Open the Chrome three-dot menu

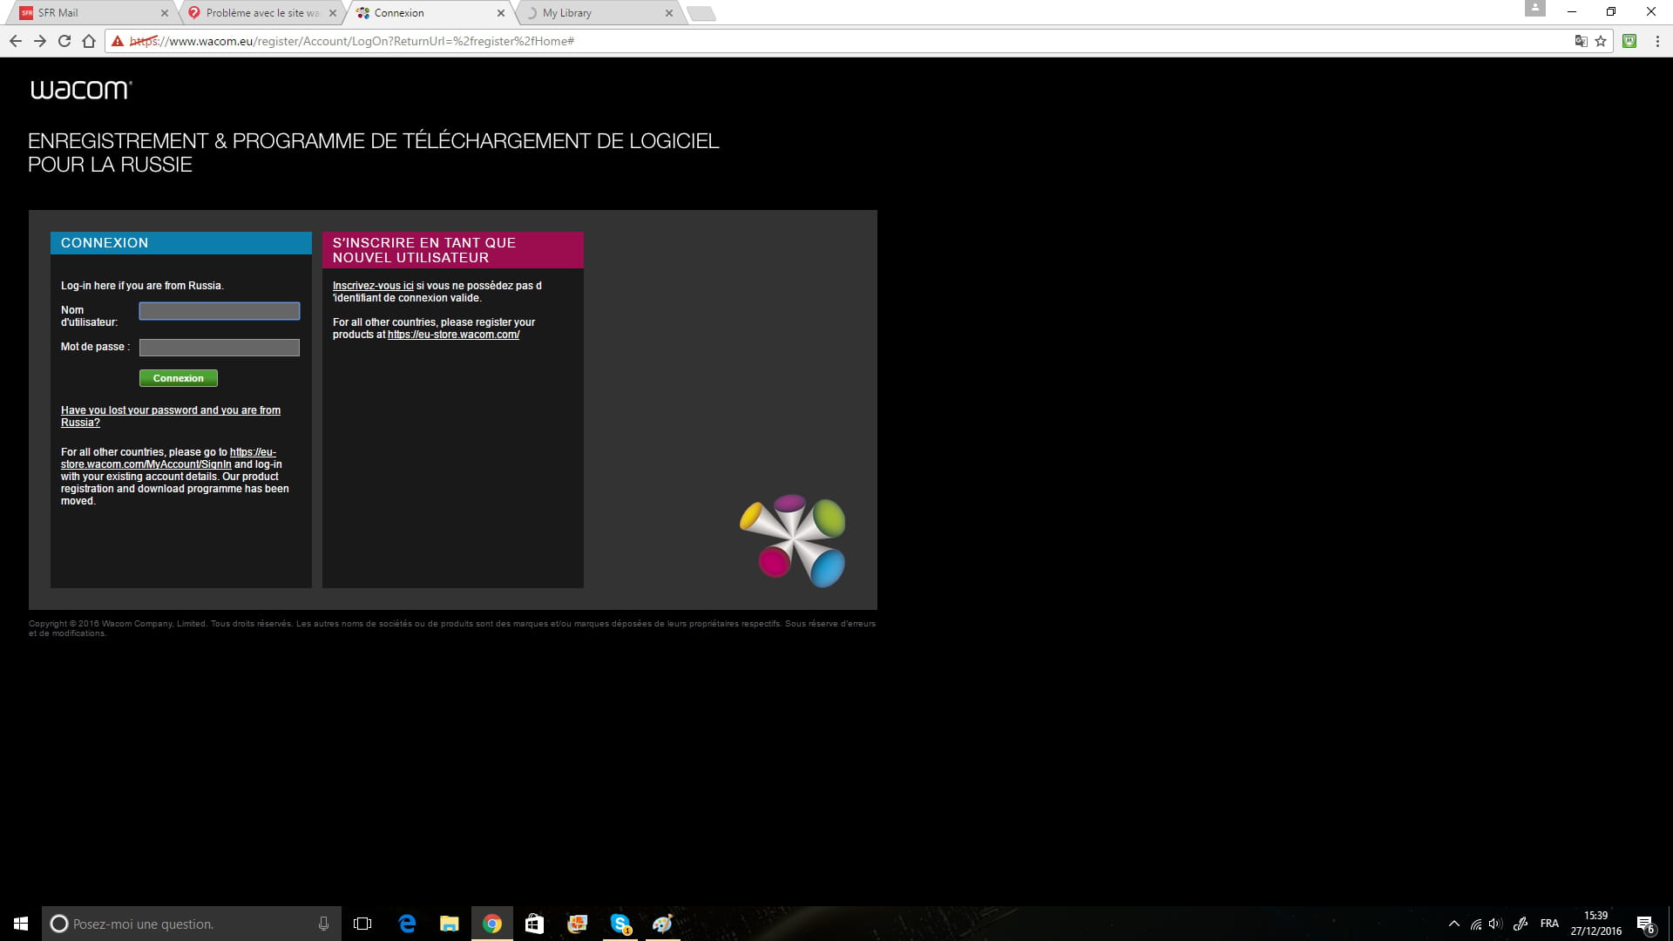click(x=1657, y=41)
